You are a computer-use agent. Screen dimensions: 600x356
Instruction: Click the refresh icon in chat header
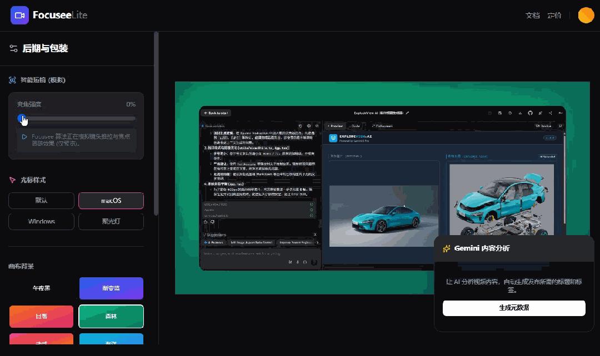click(x=317, y=126)
